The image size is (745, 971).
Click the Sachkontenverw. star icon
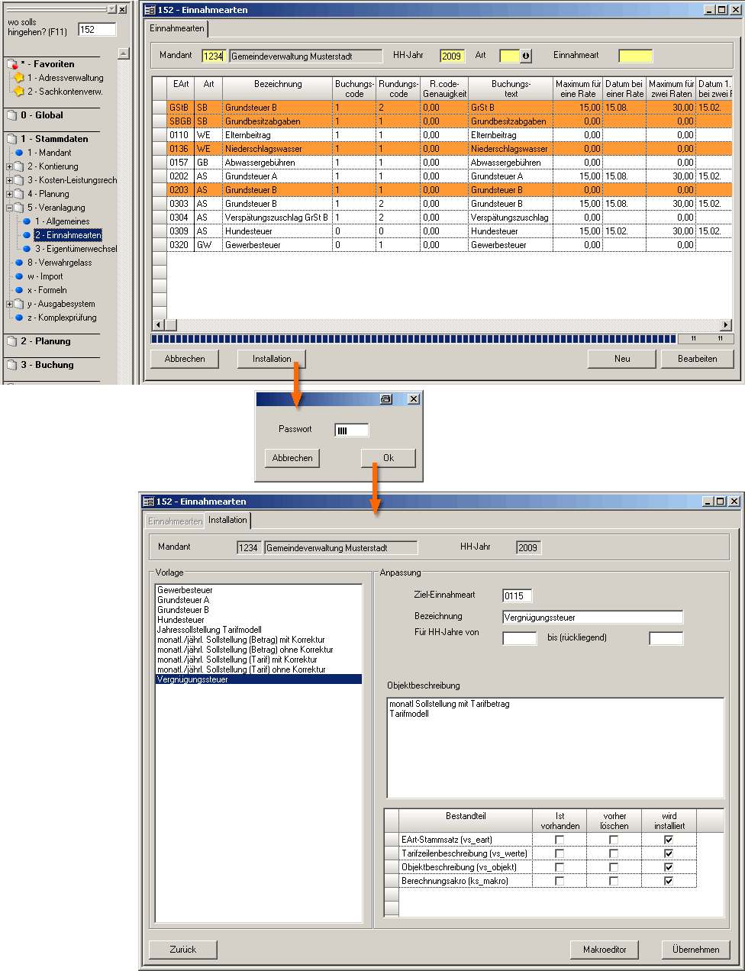[19, 92]
